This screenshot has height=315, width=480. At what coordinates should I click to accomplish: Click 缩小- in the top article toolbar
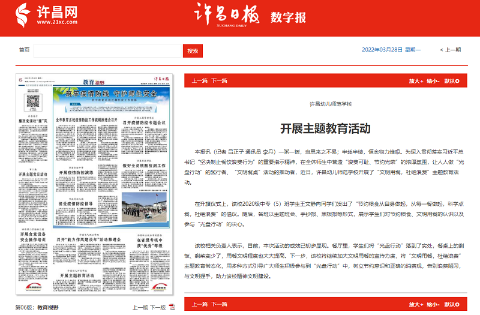[433, 80]
